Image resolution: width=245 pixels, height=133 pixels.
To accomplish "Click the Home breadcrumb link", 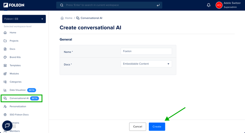I will tap(69, 18).
